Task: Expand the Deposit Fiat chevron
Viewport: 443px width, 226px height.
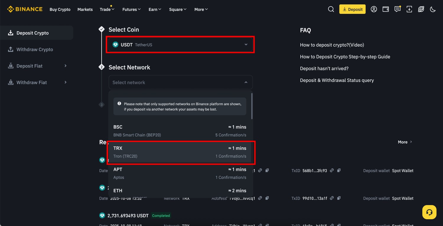Action: coord(66,66)
